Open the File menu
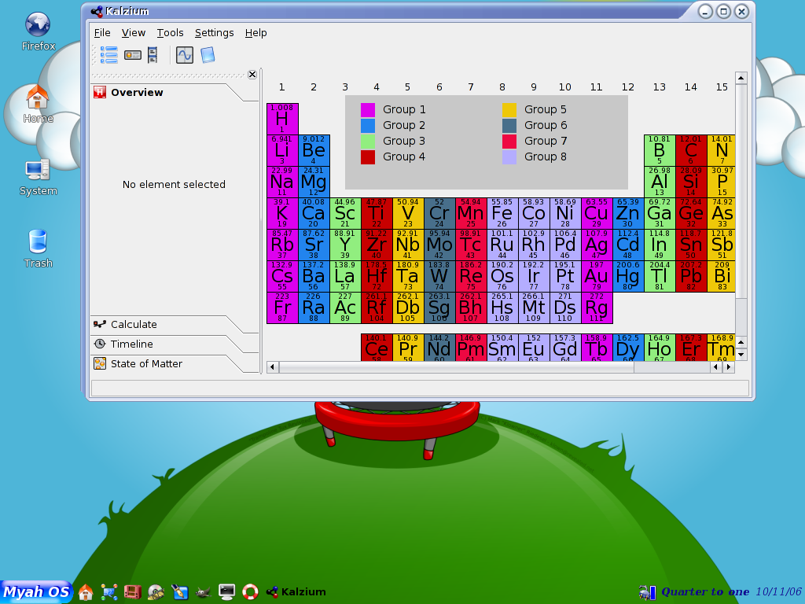The image size is (805, 604). [102, 33]
